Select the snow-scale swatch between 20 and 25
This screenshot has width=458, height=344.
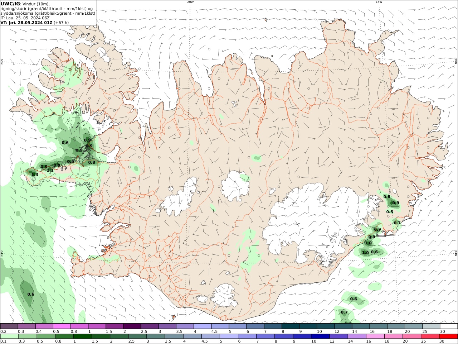[413, 326]
